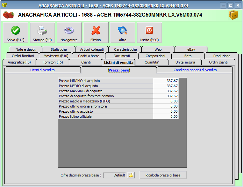Open the eBay tab

[191, 49]
